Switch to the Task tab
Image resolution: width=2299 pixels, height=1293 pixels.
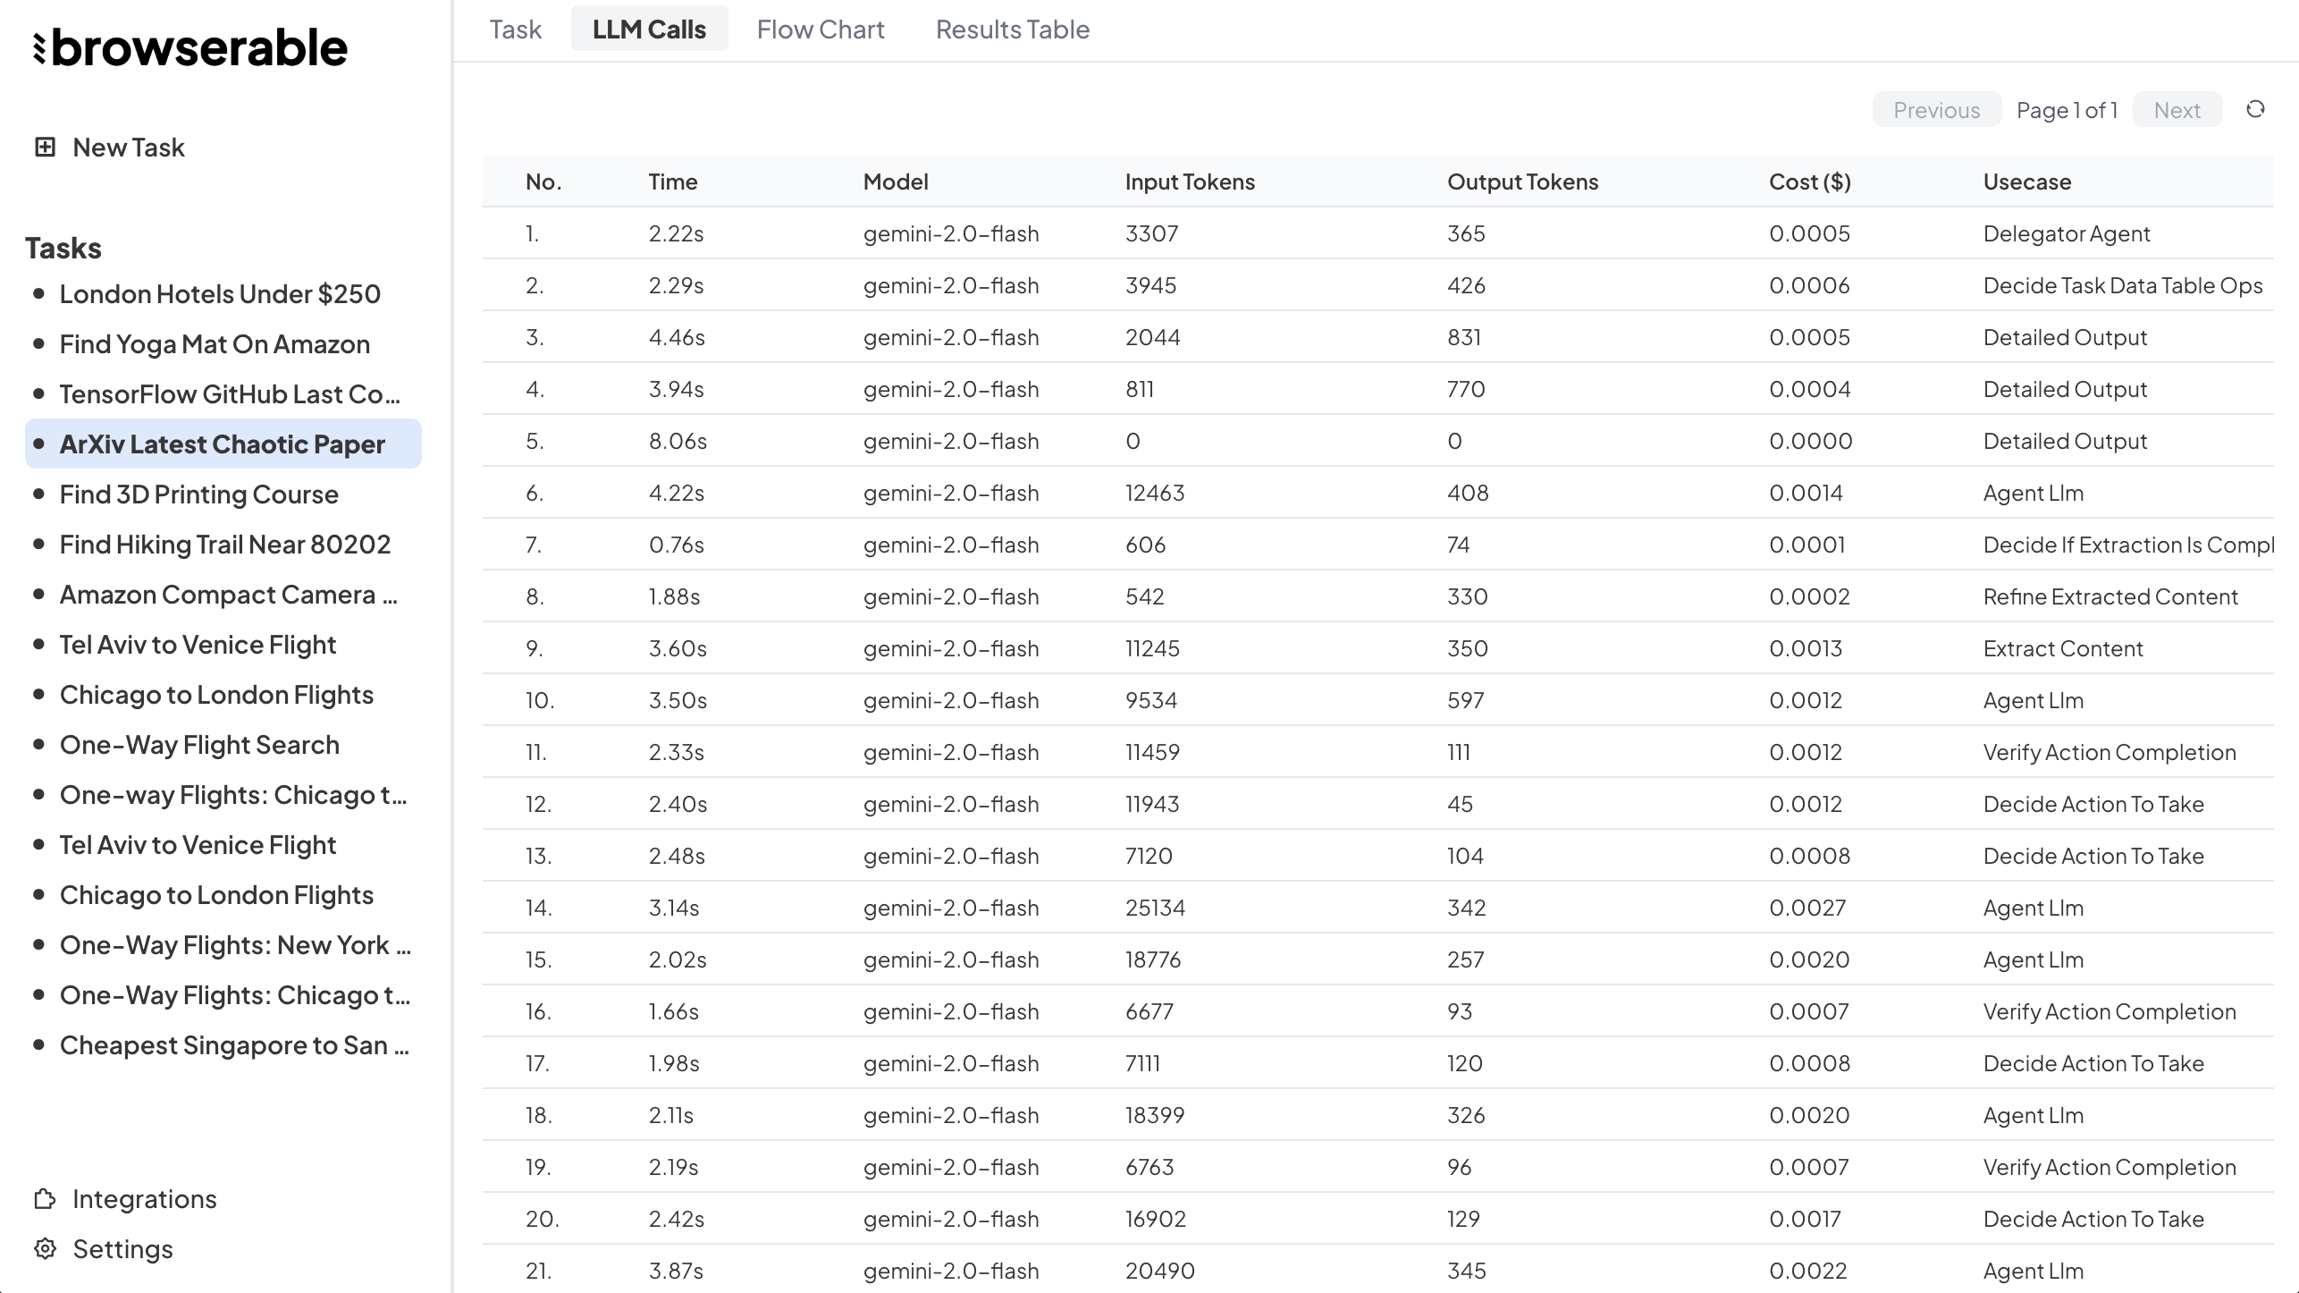tap(515, 30)
